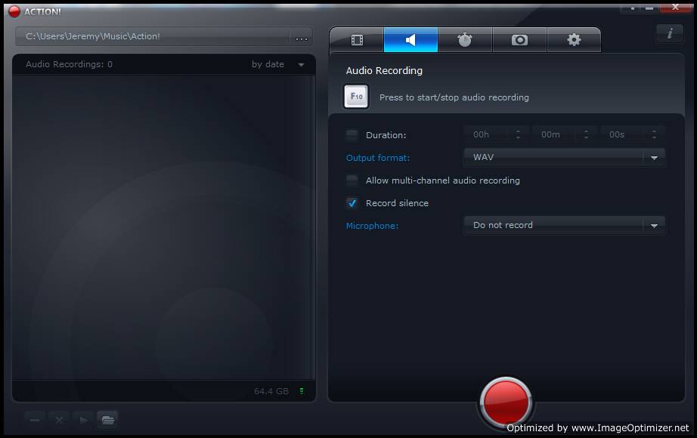
Task: Click the info "i" icon
Action: [x=670, y=33]
